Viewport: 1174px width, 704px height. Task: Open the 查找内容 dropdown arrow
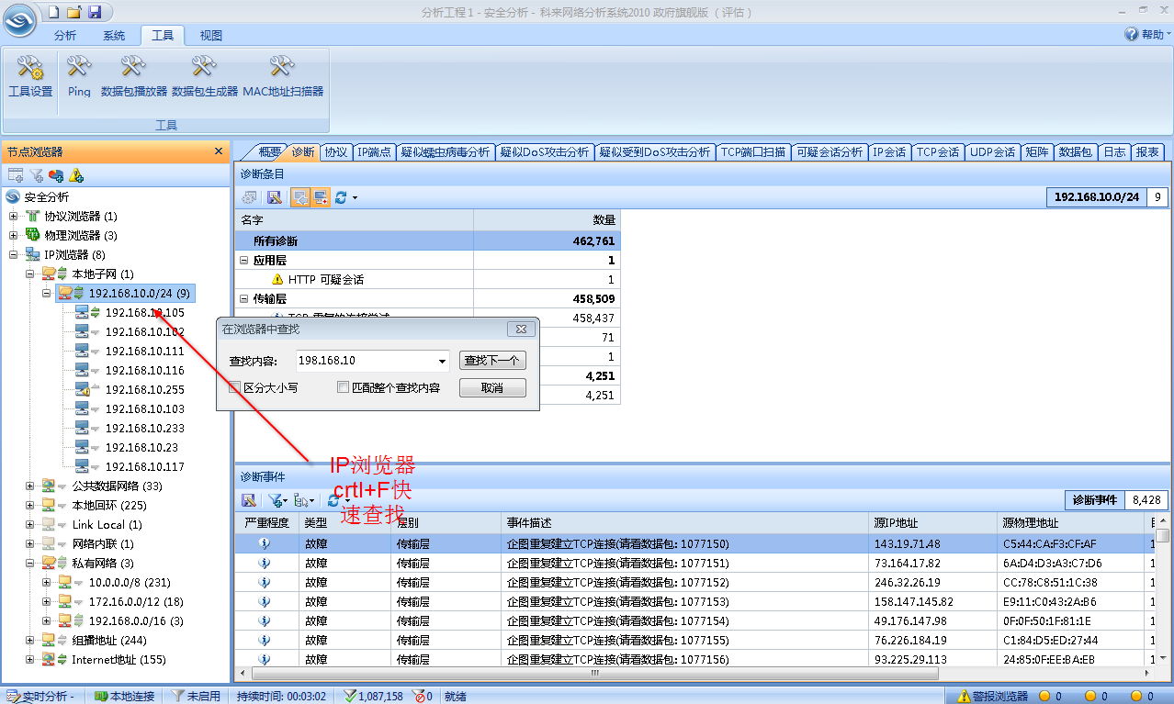tap(443, 362)
